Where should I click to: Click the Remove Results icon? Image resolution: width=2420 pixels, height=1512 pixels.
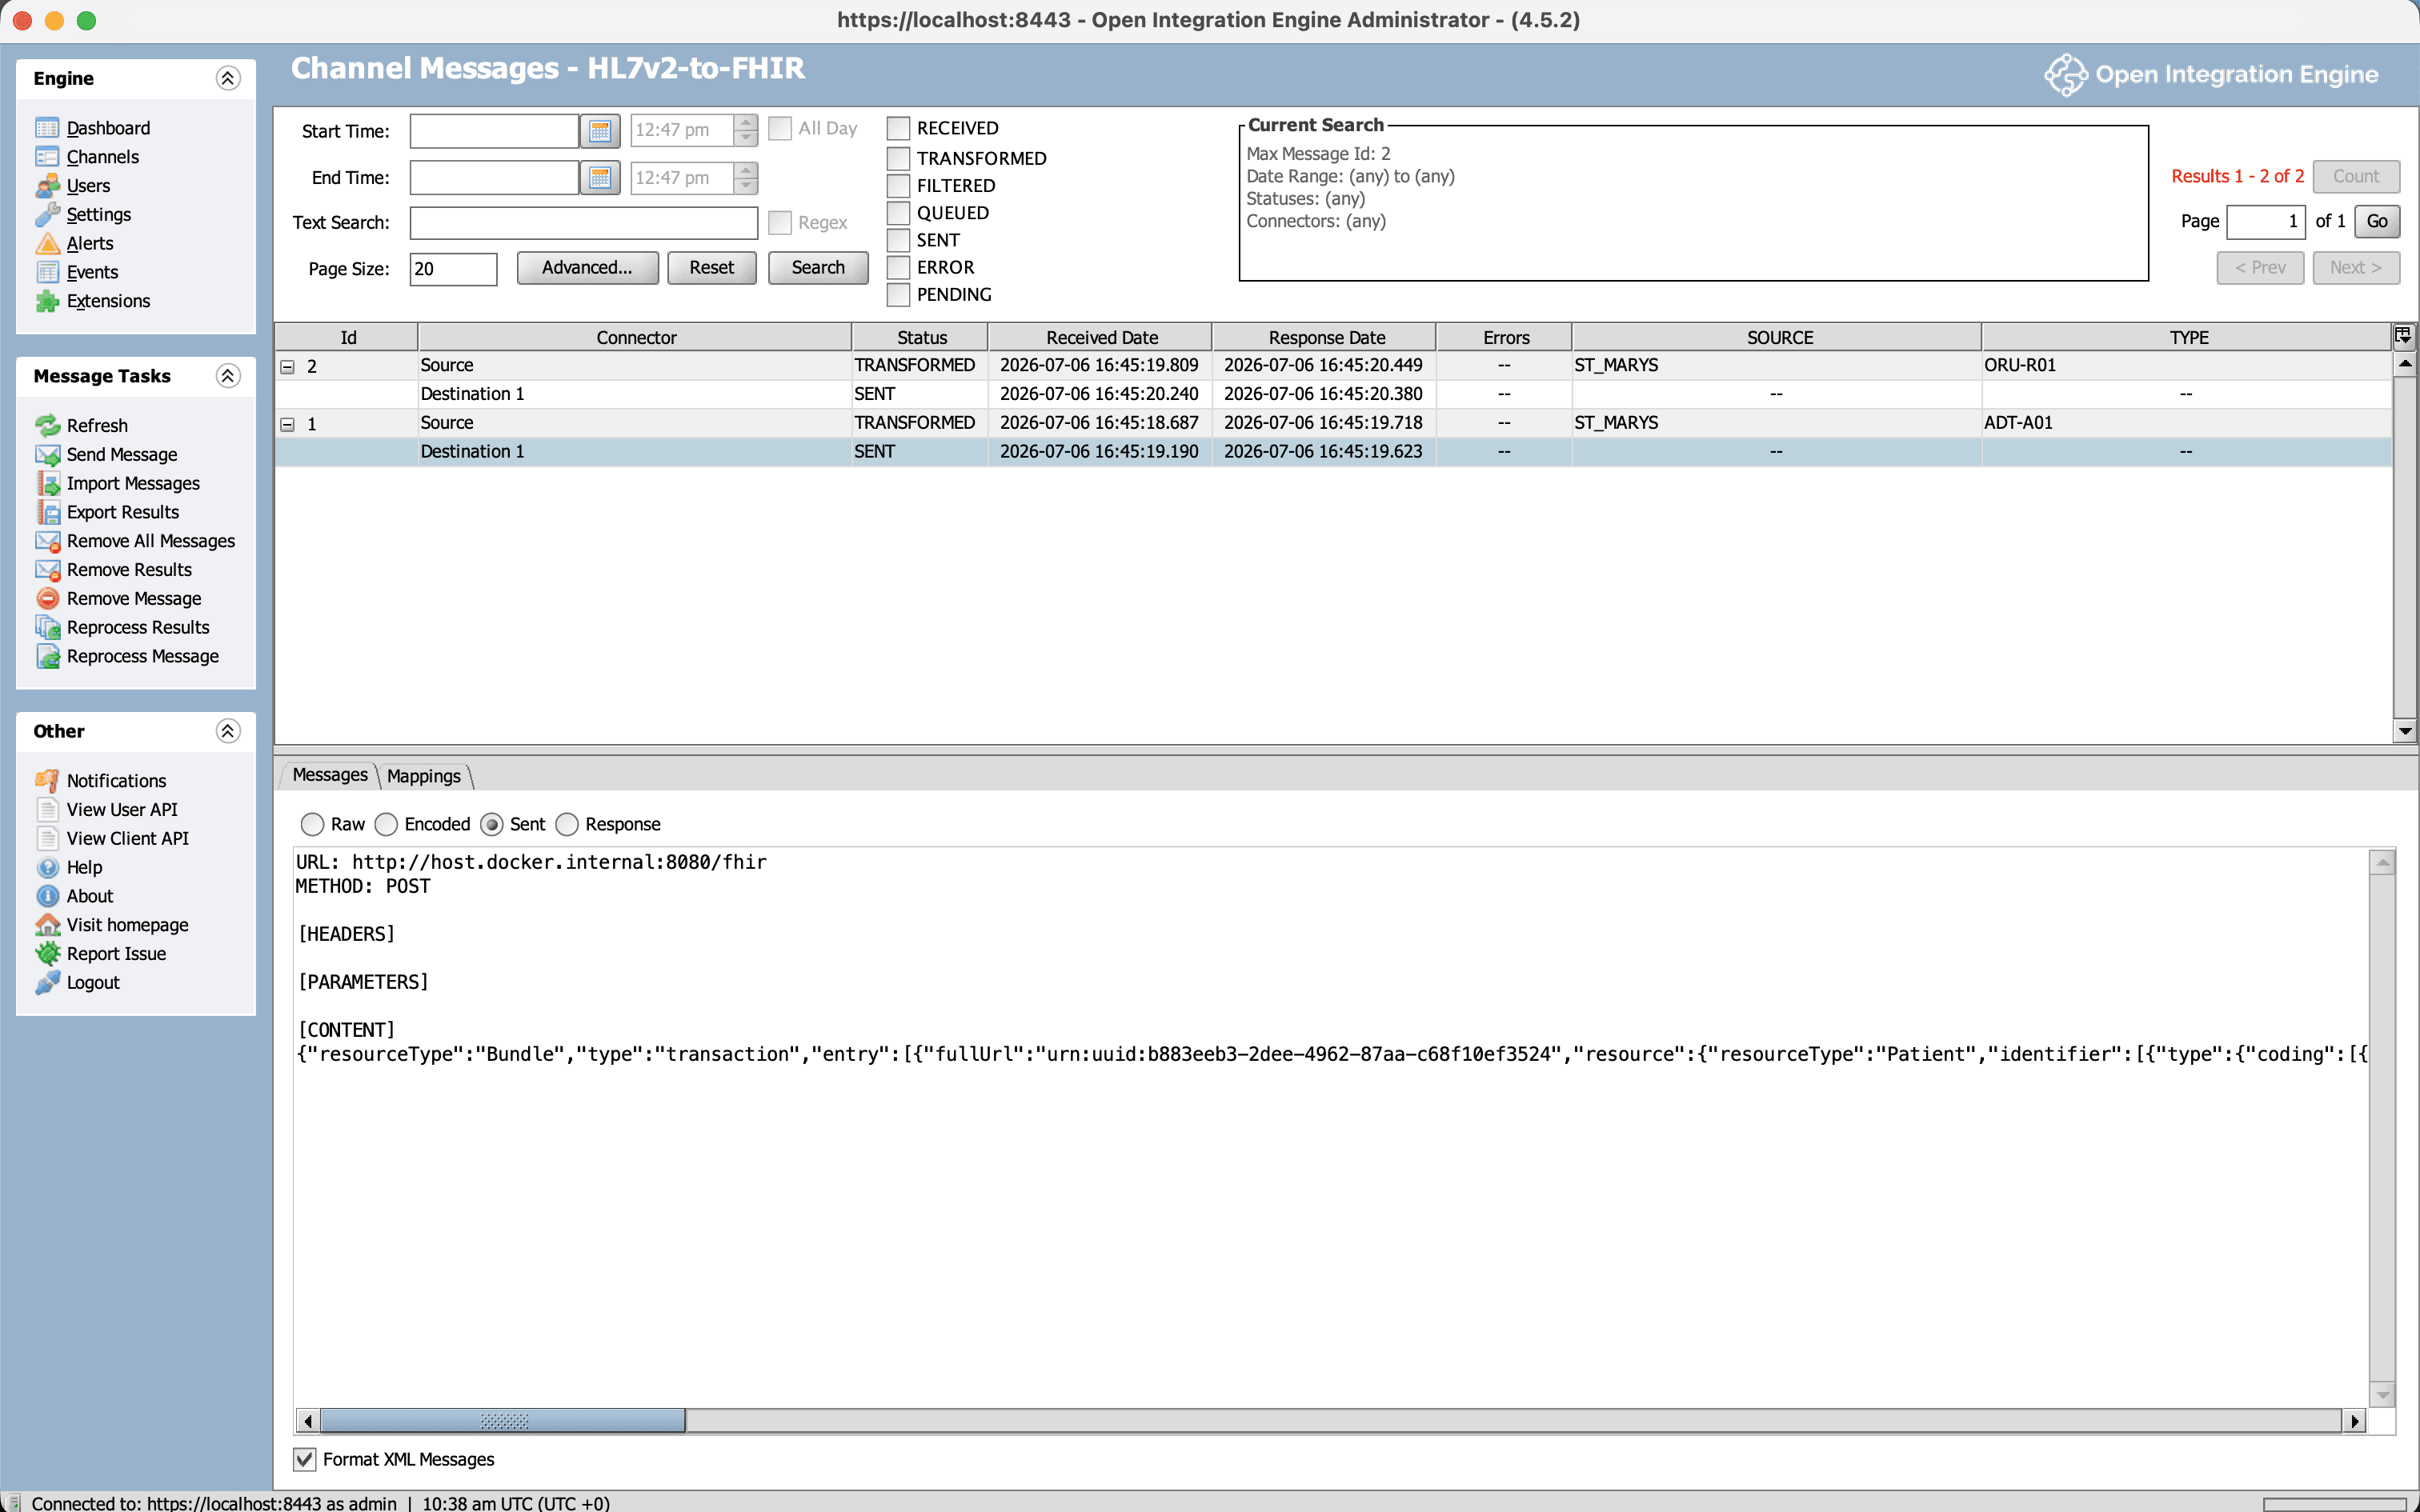47,570
